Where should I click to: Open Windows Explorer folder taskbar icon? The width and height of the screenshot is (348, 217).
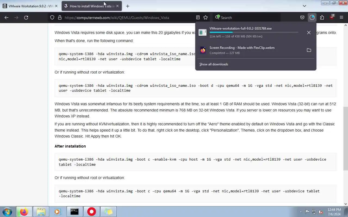(41, 212)
